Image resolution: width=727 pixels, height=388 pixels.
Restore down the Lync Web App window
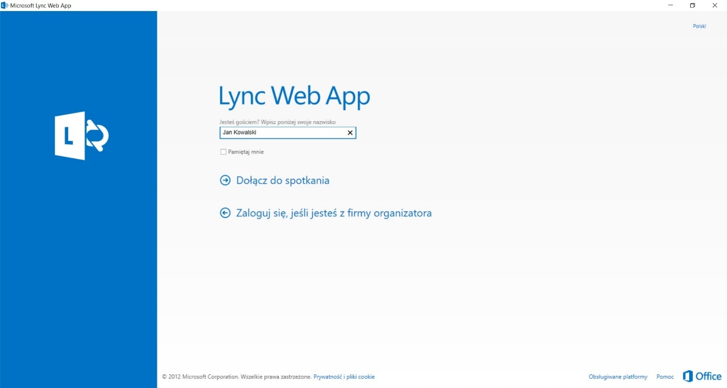692,5
